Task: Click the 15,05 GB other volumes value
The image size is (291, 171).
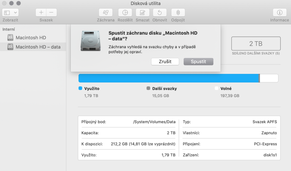Action: pyautogui.click(x=161, y=96)
